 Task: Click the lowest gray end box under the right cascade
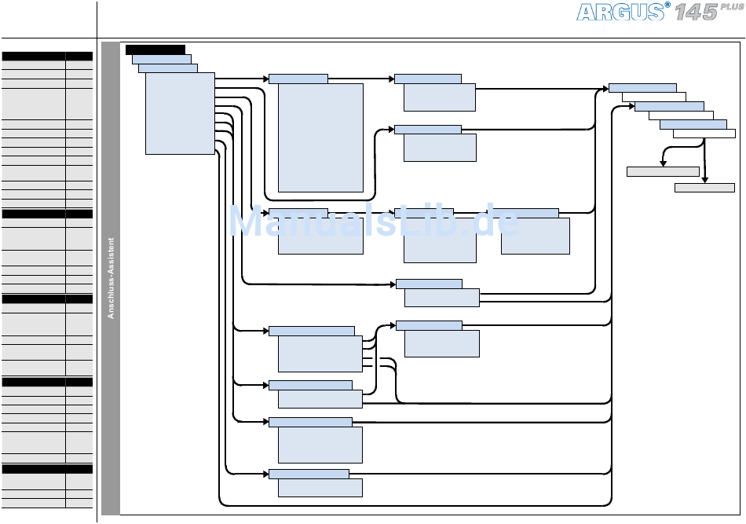[x=704, y=188]
